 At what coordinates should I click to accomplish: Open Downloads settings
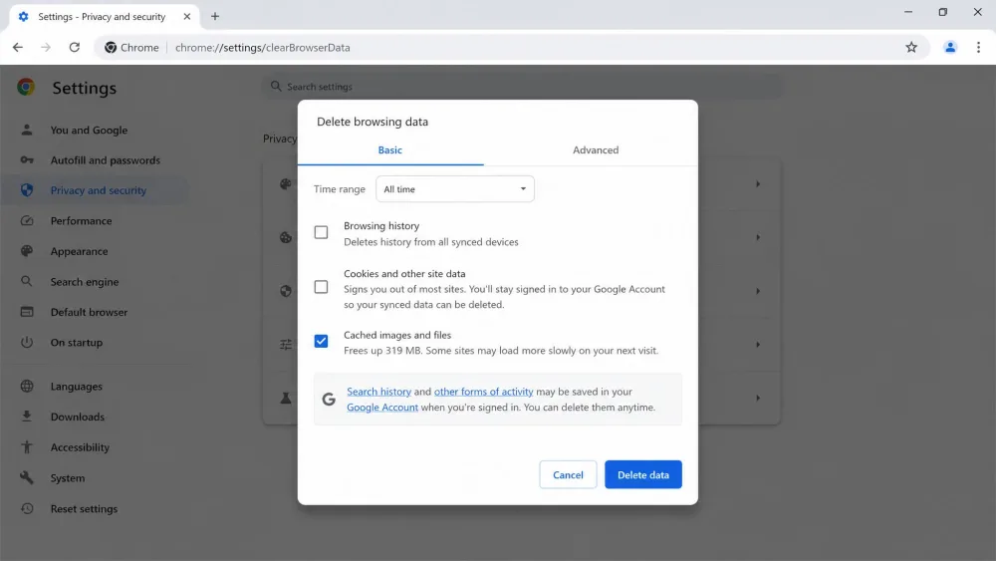[x=78, y=417]
